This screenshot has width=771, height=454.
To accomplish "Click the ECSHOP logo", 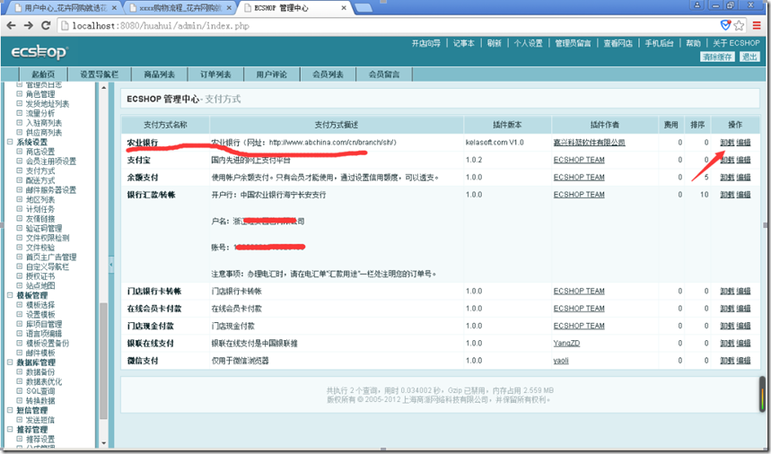I will click(39, 52).
